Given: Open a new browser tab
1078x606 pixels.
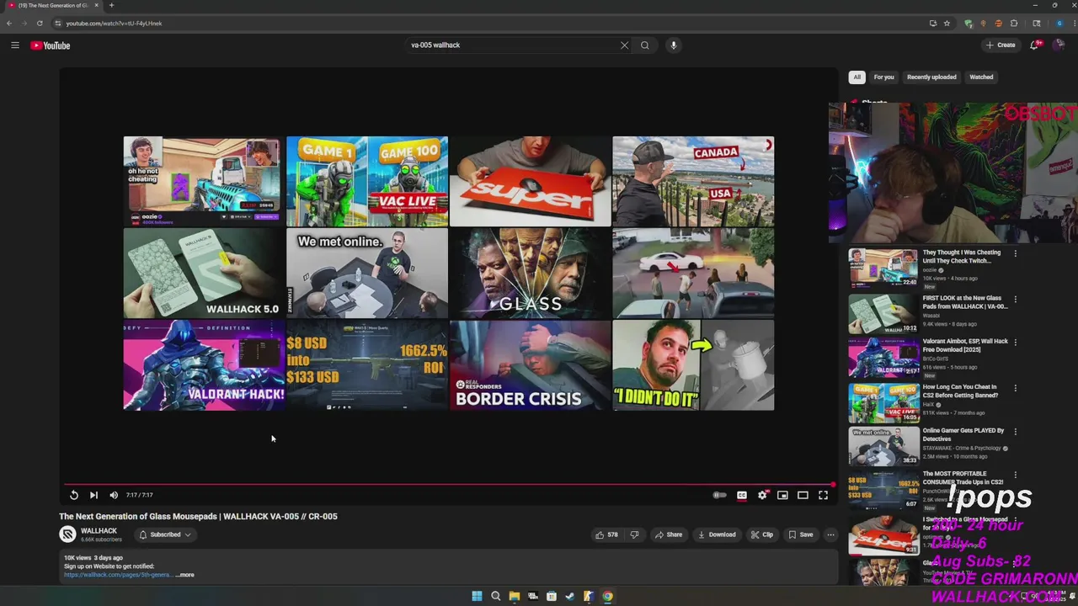Looking at the screenshot, I should pyautogui.click(x=111, y=6).
